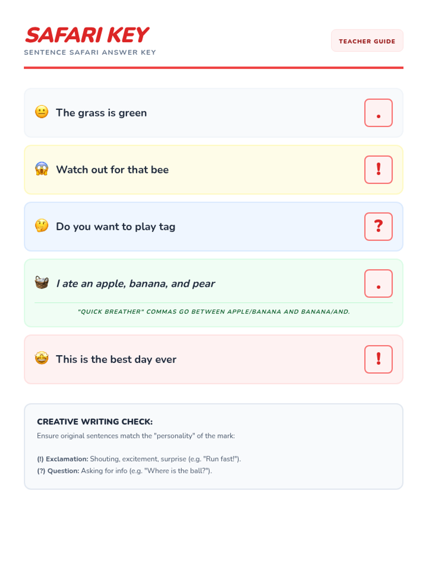The height and width of the screenshot is (569, 427).
Task: Click the Teacher Guide badge
Action: [x=367, y=41]
